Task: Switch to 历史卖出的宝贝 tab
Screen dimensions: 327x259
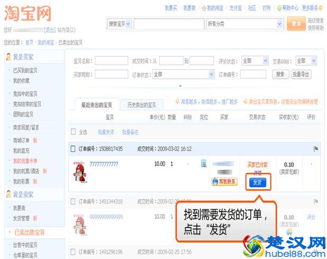Action: (142, 105)
